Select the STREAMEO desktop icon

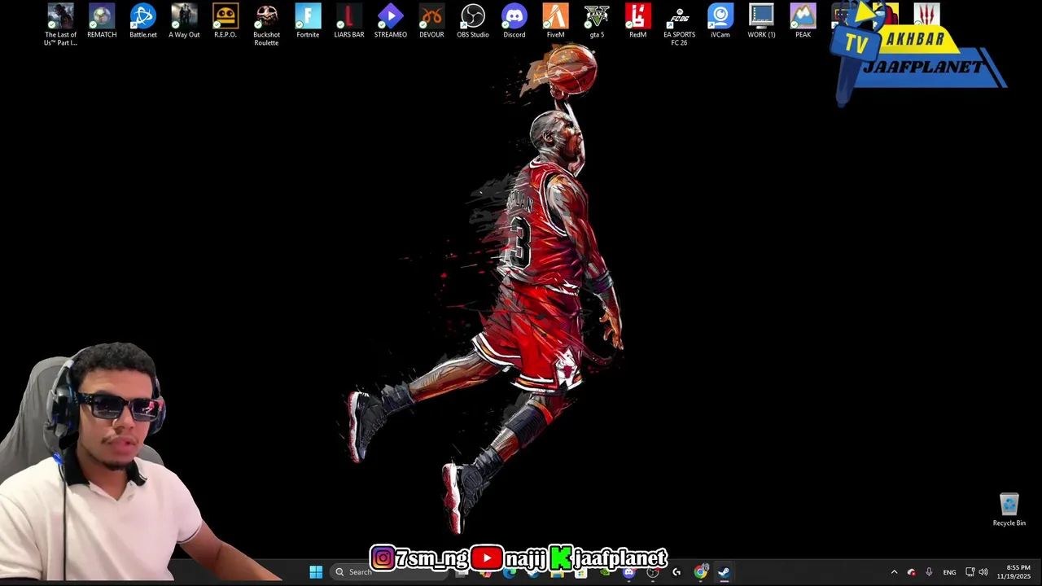point(390,21)
